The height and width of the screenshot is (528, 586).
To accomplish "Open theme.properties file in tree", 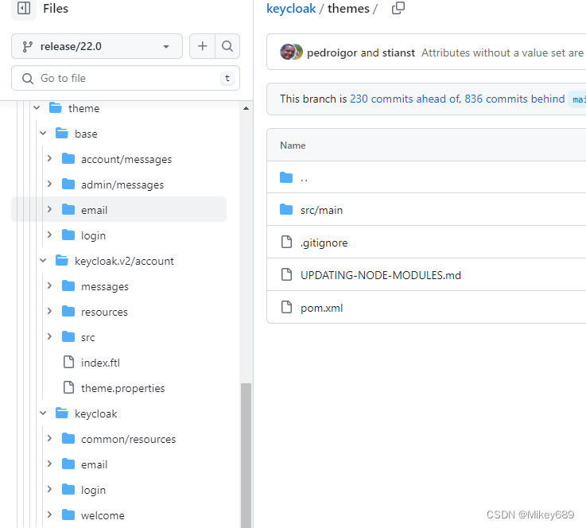I will (x=122, y=388).
